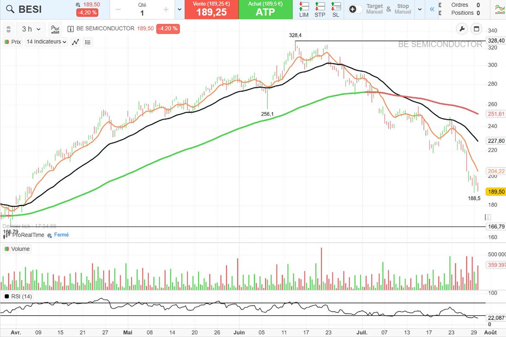Click the red Vente 189,25 sell button
The image size is (506, 337).
211,9
